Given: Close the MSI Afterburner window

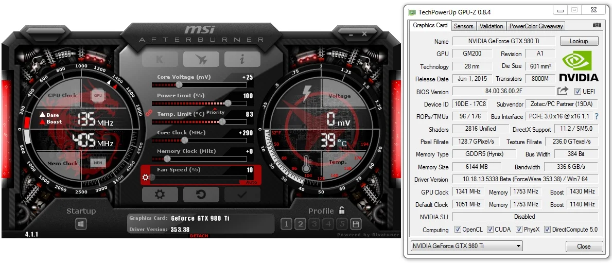Looking at the screenshot, I should click(x=364, y=34).
